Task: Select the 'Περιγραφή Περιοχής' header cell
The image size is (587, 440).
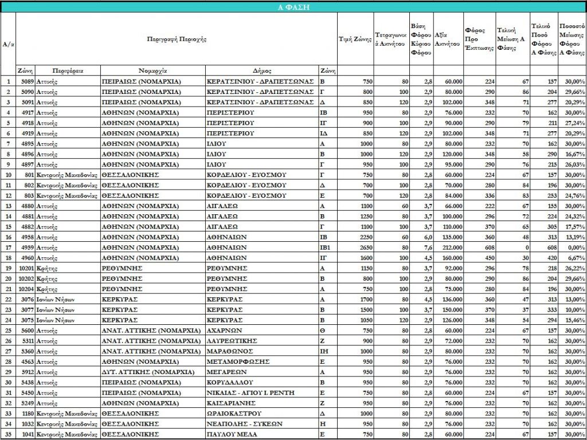Action: coord(176,40)
